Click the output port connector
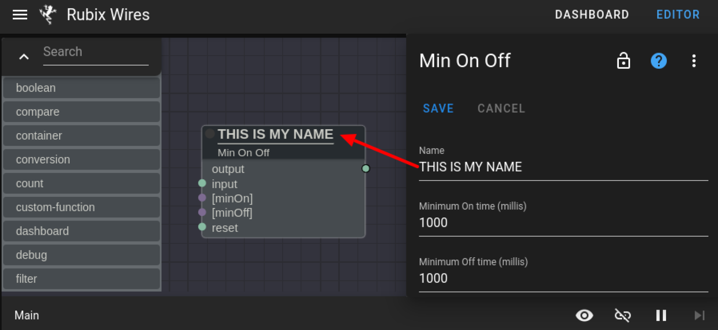 (366, 168)
